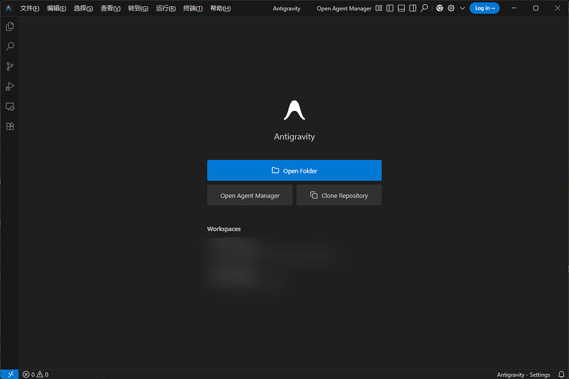This screenshot has height=379, width=569.
Task: Click the customize layout icon in the title bar
Action: pos(379,8)
